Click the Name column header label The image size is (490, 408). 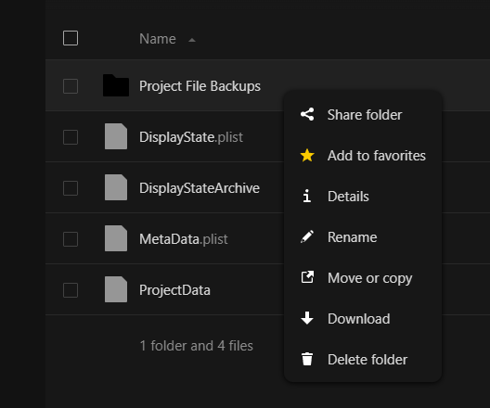pos(158,39)
